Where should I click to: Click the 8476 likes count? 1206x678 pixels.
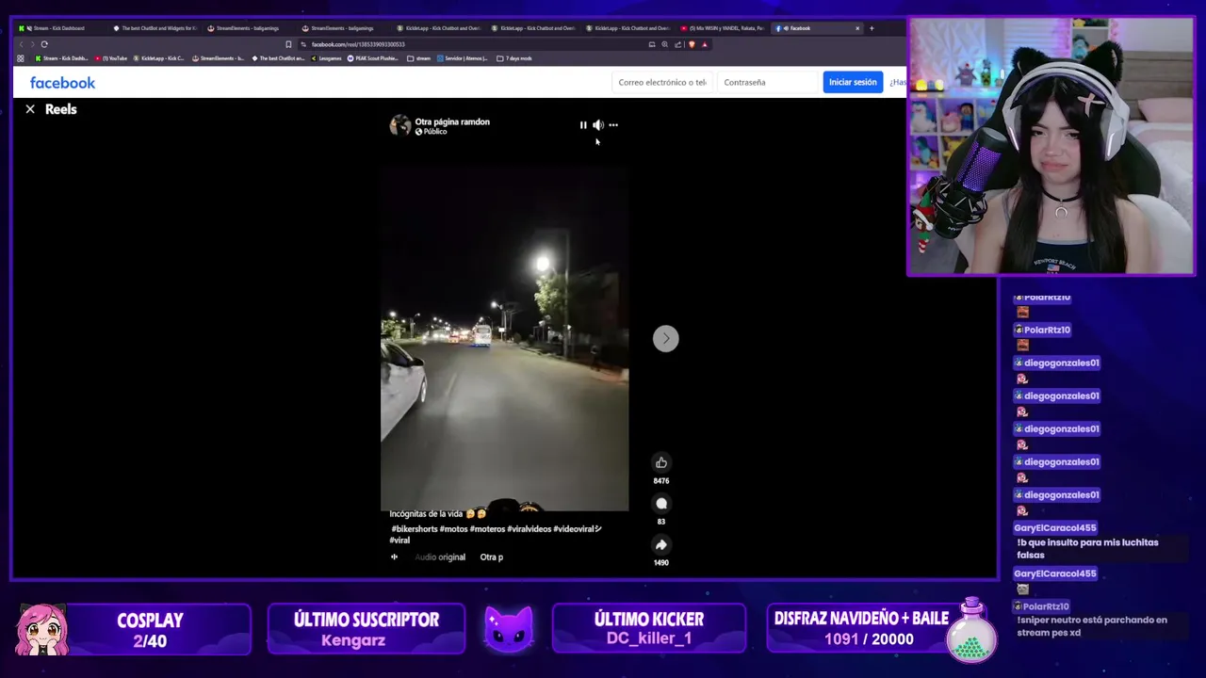pyautogui.click(x=661, y=481)
